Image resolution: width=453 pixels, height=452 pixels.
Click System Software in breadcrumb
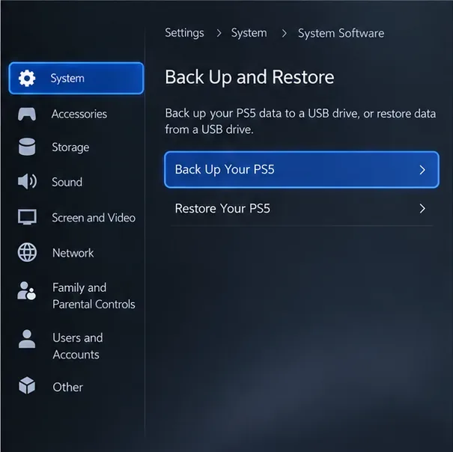(341, 33)
